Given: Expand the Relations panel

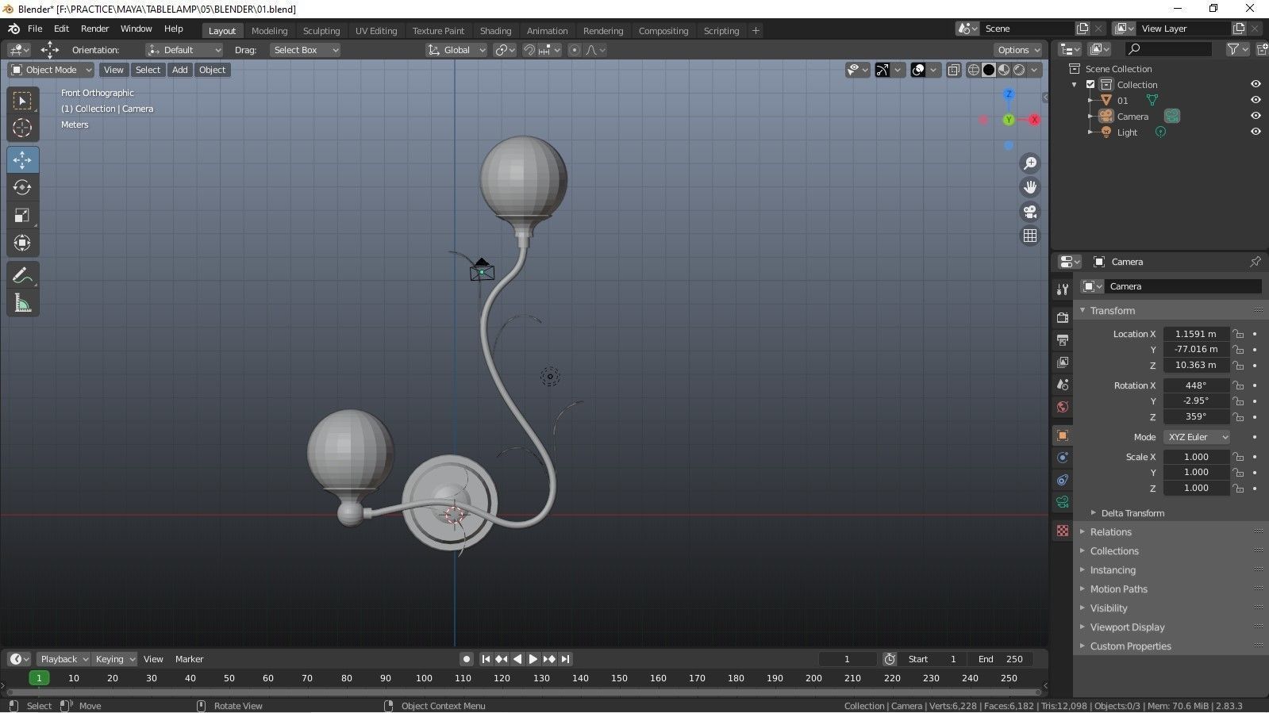Looking at the screenshot, I should tap(1110, 532).
